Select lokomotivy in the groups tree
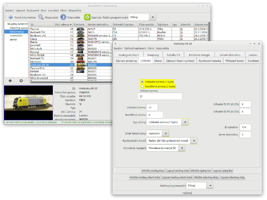Screen dimensions: 267x200 (x=17, y=32)
